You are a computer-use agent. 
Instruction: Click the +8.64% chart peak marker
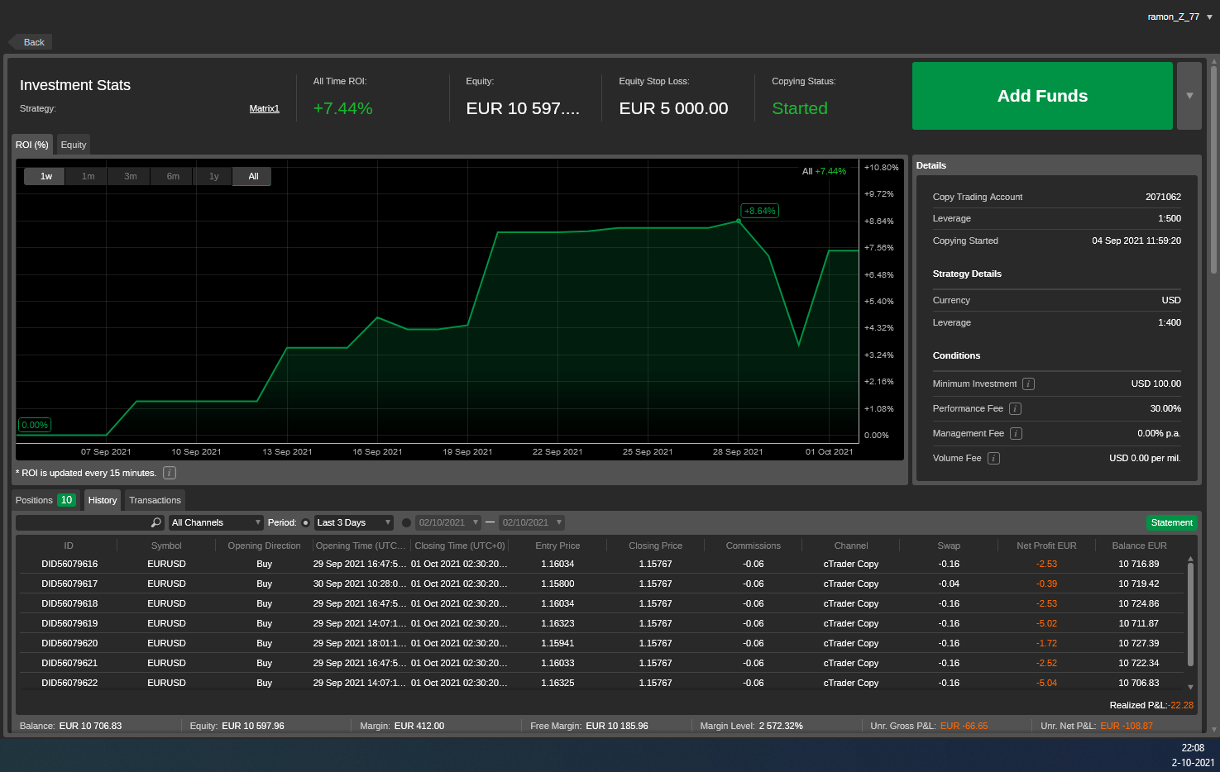coord(759,211)
